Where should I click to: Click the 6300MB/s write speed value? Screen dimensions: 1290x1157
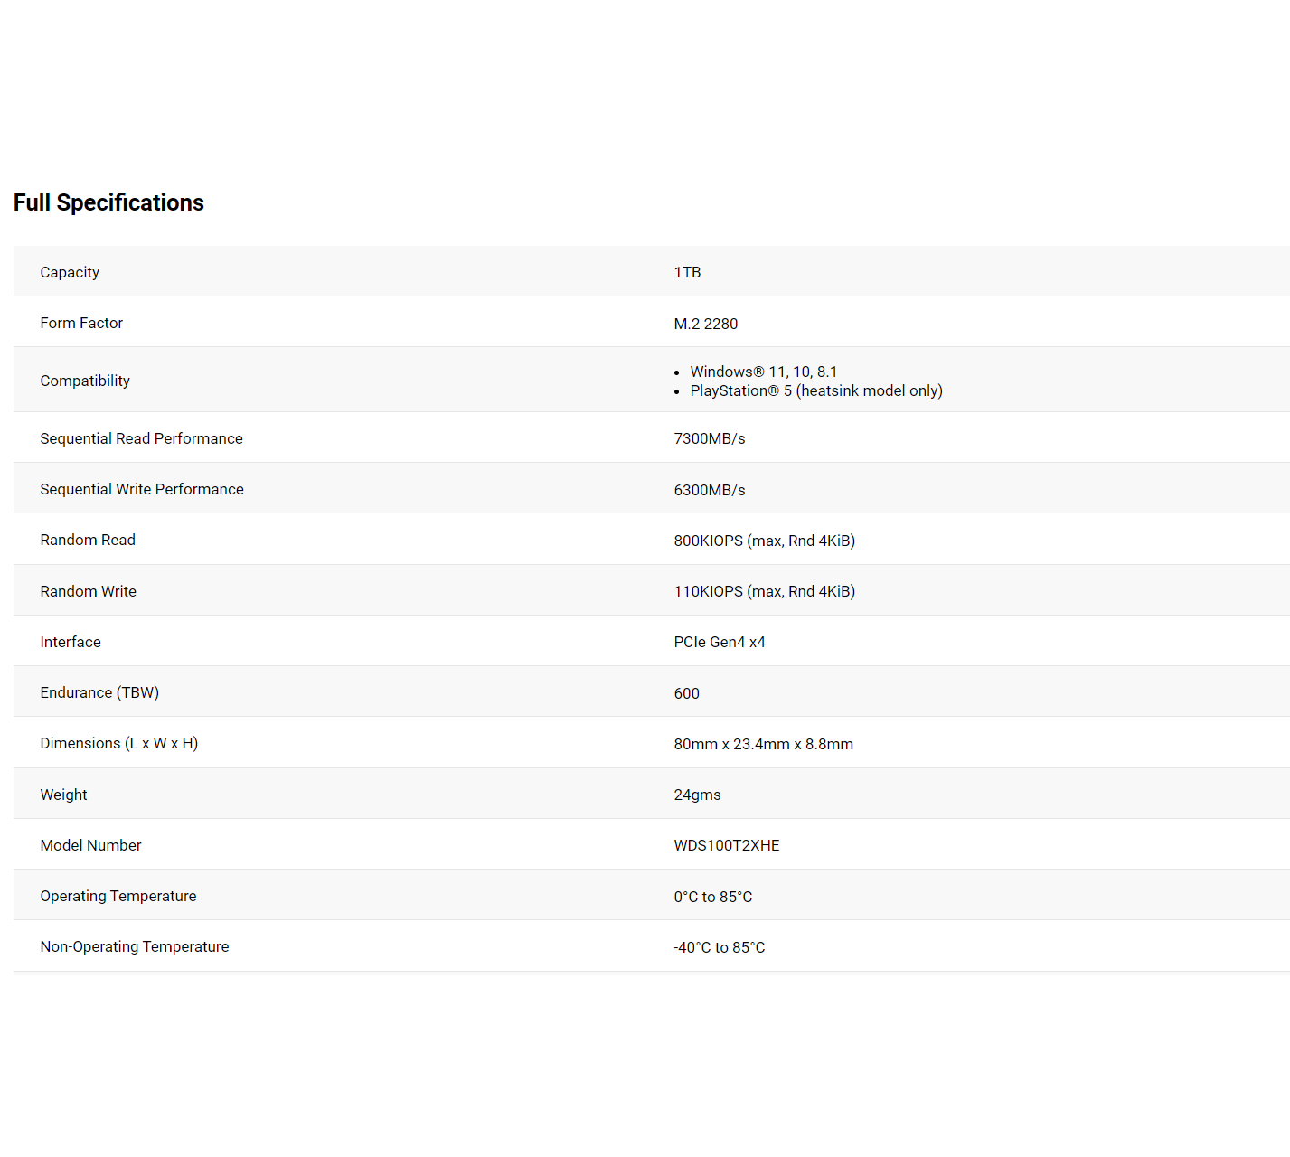pos(709,490)
